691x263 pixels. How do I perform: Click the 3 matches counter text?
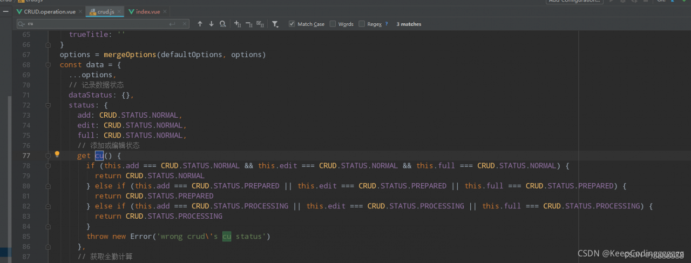[x=409, y=24]
